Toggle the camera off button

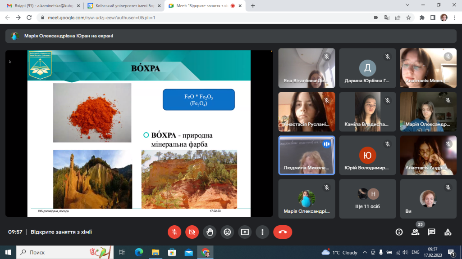(x=192, y=232)
